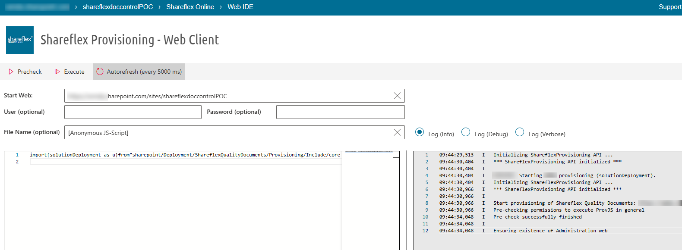Viewport: 682px width, 250px height.
Task: Click the code editor minimap
Action: pos(367,200)
